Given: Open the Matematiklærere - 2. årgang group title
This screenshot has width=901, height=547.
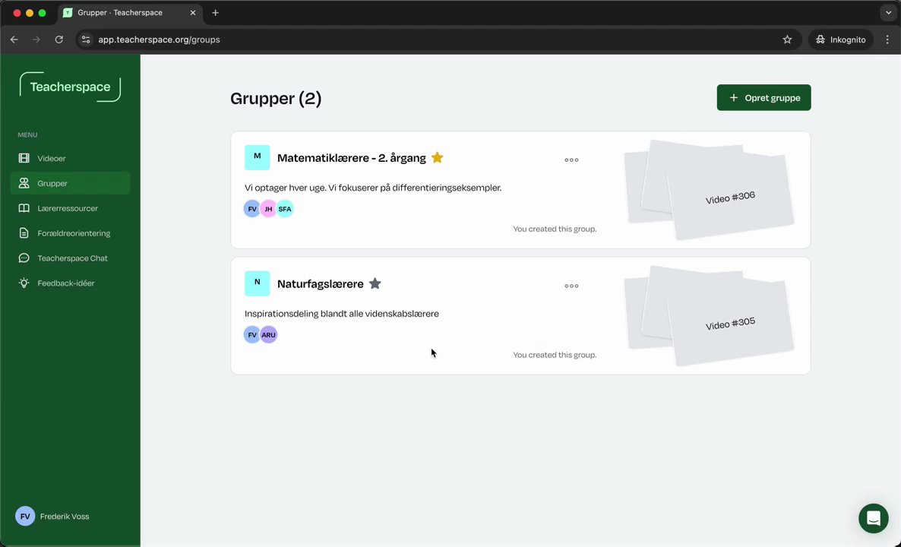Looking at the screenshot, I should tap(352, 158).
